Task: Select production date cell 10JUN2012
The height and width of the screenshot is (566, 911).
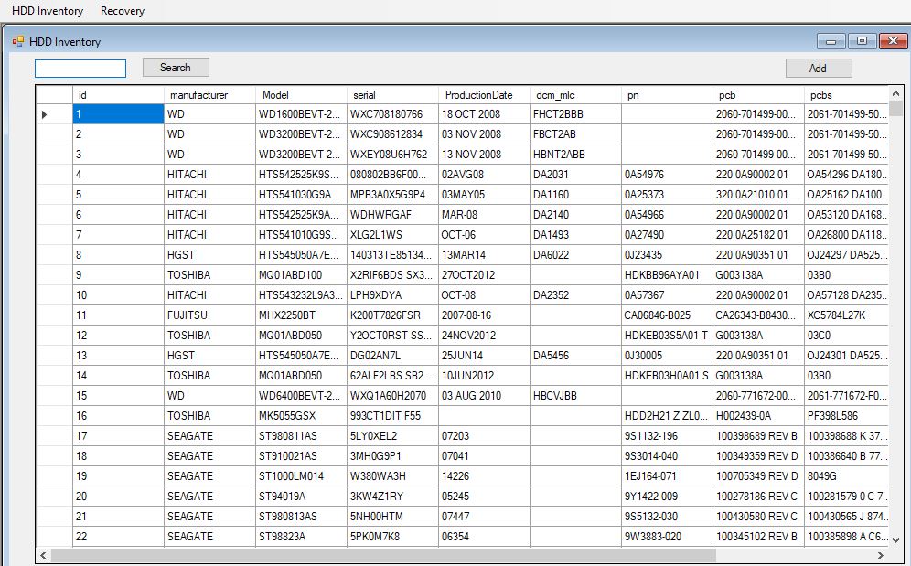Action: [x=484, y=376]
